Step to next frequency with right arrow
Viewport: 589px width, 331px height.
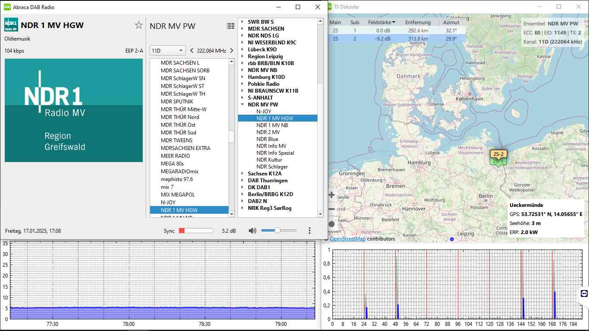click(x=232, y=50)
